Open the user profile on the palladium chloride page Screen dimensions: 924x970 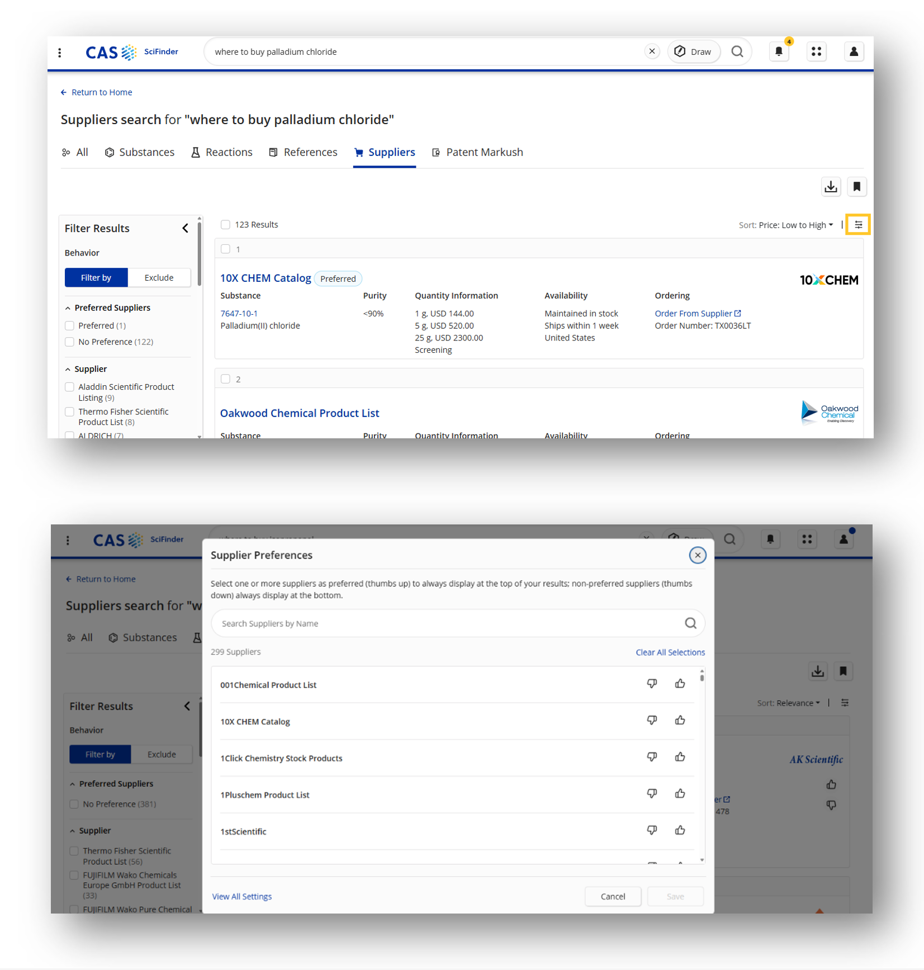(854, 51)
